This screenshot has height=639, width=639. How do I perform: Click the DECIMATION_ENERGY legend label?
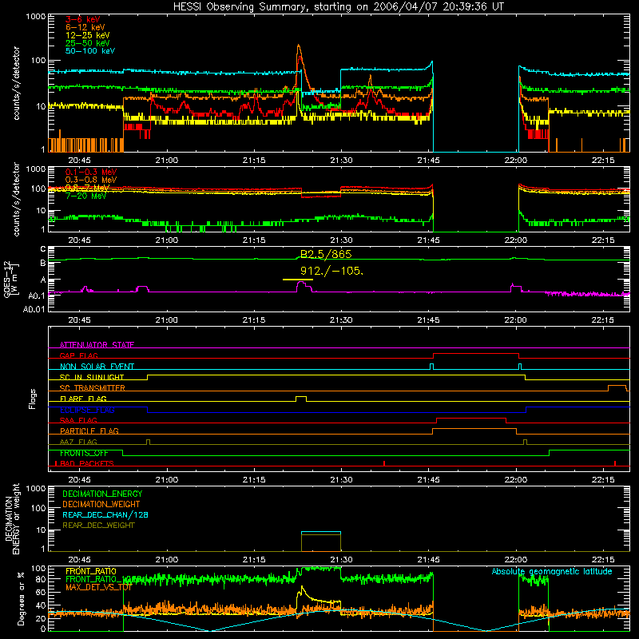tap(102, 494)
